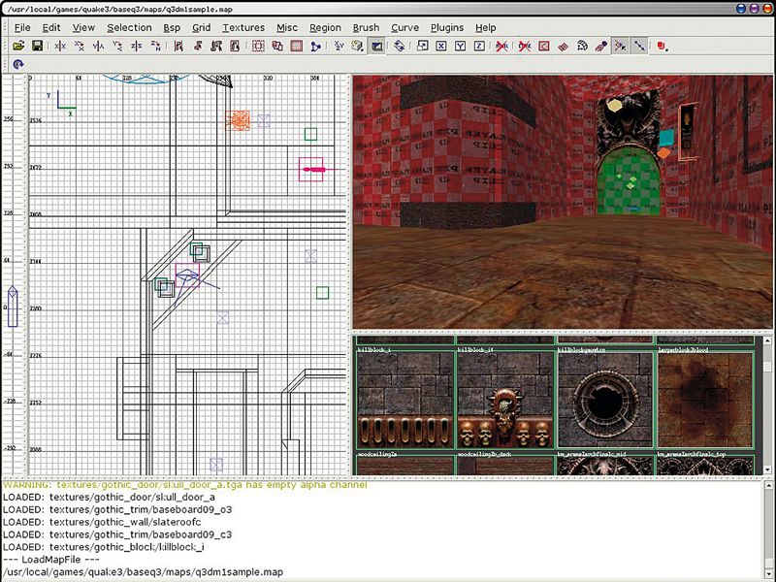Activate the Clipper tool on the toolbar

pyautogui.click(x=316, y=46)
